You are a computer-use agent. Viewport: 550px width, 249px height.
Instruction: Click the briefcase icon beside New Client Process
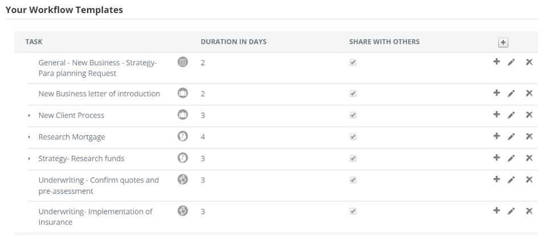pos(183,115)
